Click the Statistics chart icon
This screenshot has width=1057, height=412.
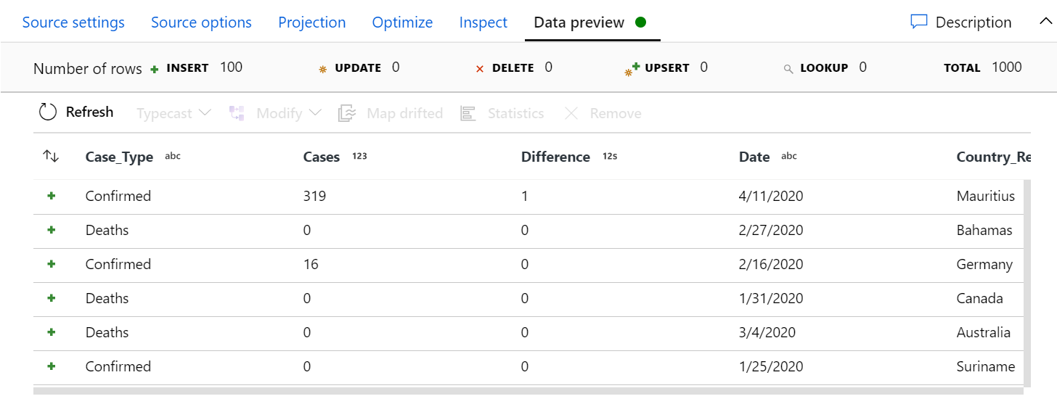(468, 113)
